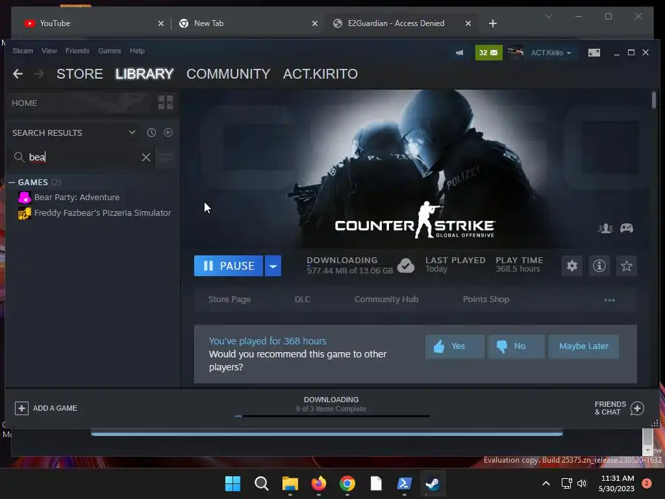Open PowerShell from the taskbar
This screenshot has width=665, height=499.
tap(404, 483)
